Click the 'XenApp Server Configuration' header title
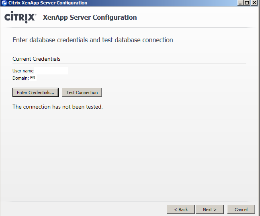This screenshot has width=260, height=216. tap(90, 17)
